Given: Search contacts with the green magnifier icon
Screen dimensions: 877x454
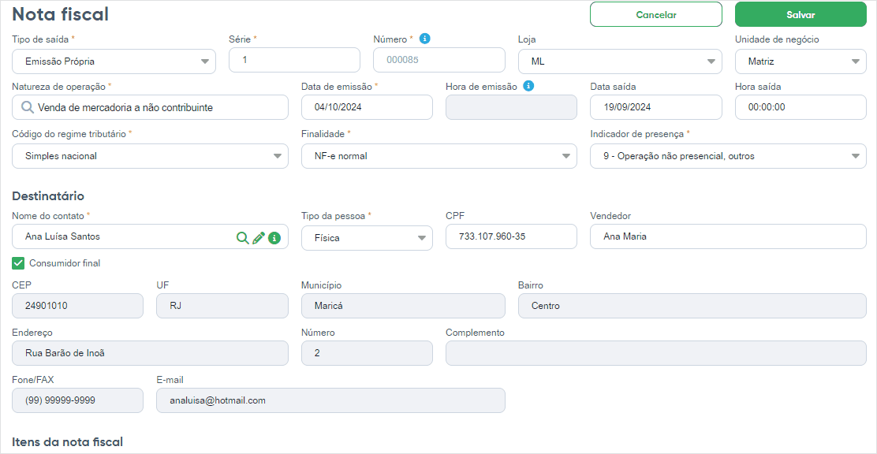Looking at the screenshot, I should (242, 237).
